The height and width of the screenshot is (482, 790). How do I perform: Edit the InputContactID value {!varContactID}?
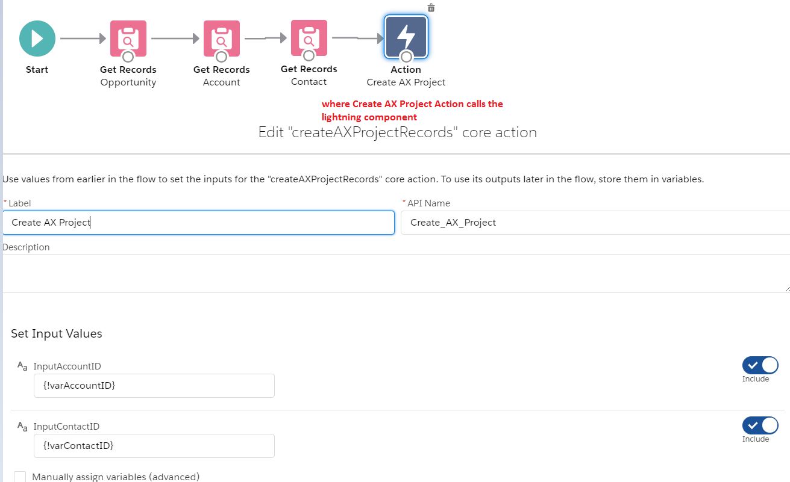154,446
